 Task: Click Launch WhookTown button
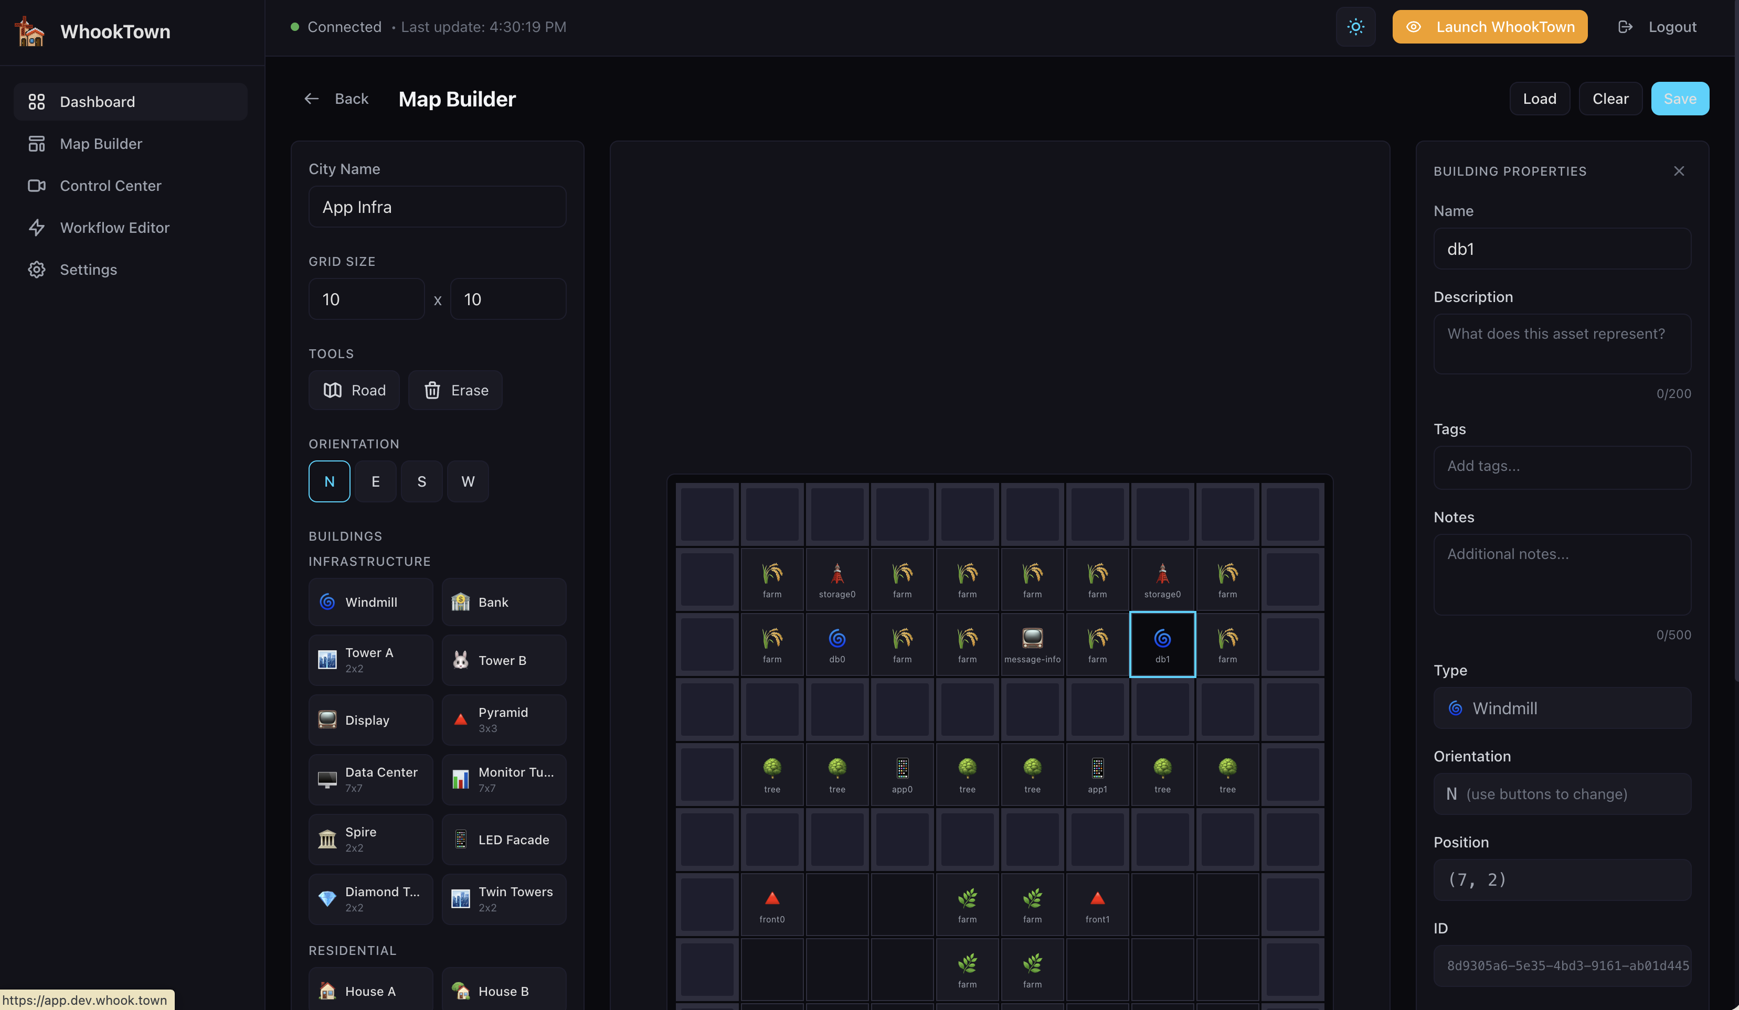(x=1489, y=27)
